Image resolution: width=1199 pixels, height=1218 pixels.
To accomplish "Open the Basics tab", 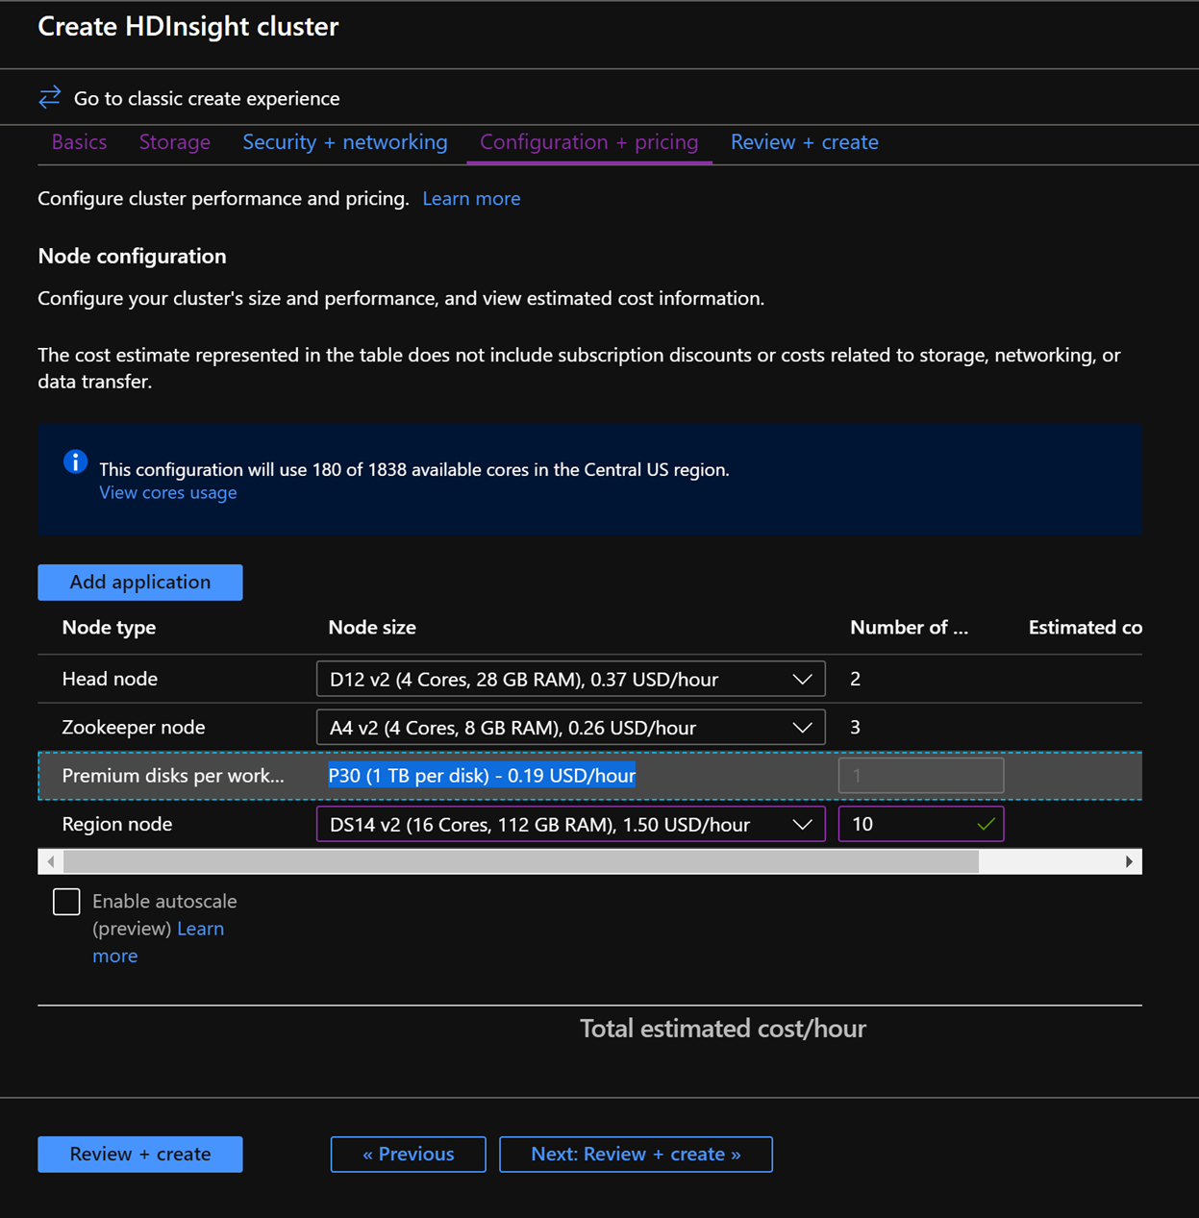I will pyautogui.click(x=79, y=141).
